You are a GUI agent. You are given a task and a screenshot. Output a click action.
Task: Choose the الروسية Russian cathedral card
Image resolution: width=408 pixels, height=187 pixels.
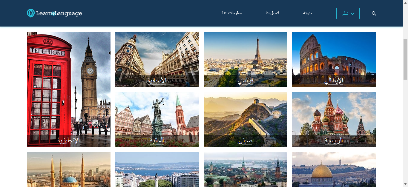pyautogui.click(x=334, y=119)
